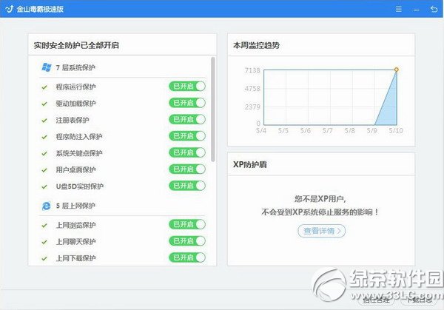Click the green checkmark next to 用户桌面保护
Viewport: 444px width, 310px height.
point(44,170)
